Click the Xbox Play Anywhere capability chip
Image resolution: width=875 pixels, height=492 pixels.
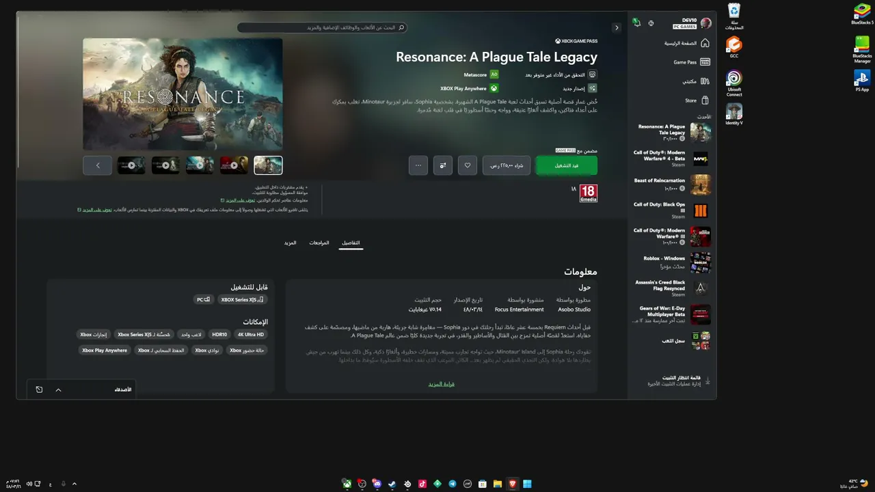tap(105, 350)
